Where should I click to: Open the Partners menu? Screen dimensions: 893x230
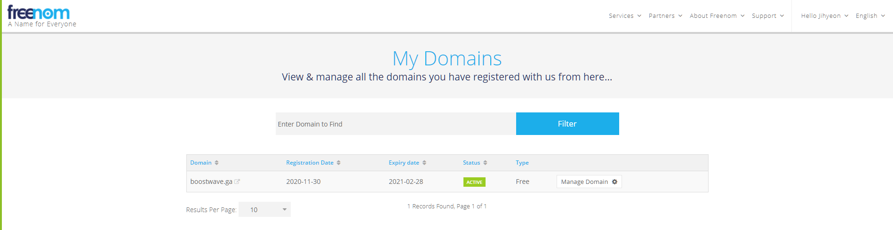tap(665, 16)
